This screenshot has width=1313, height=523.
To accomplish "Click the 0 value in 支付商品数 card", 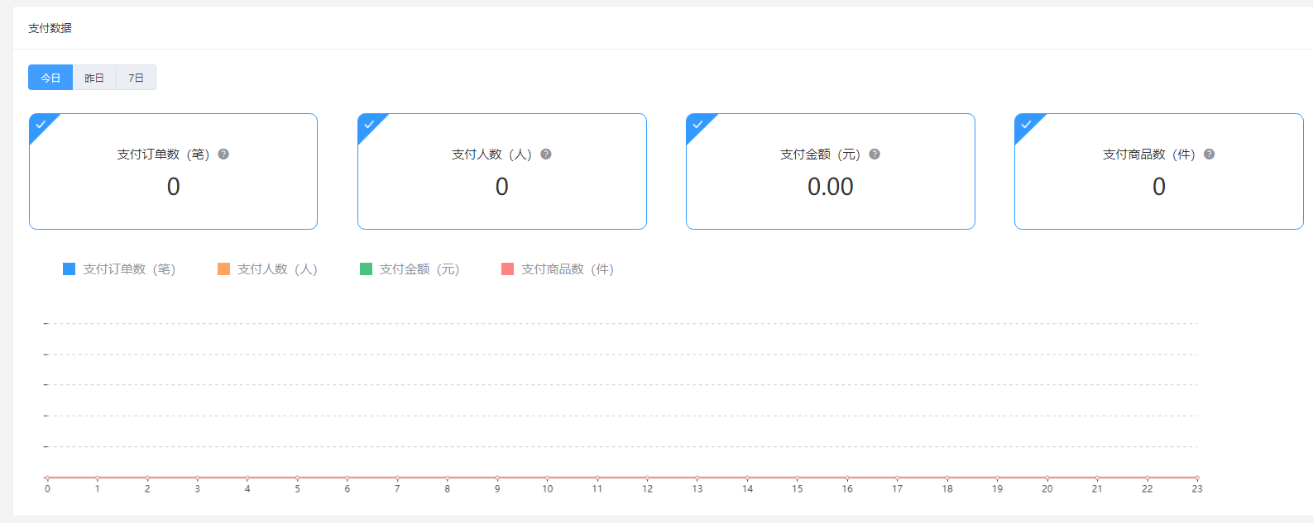I will [x=1158, y=187].
